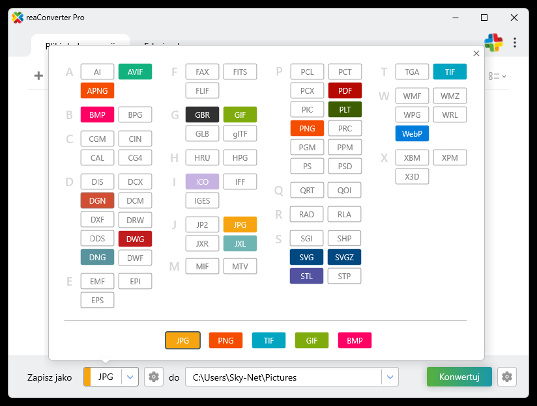Expand the output folder path dropdown
The width and height of the screenshot is (537, 406).
point(390,377)
